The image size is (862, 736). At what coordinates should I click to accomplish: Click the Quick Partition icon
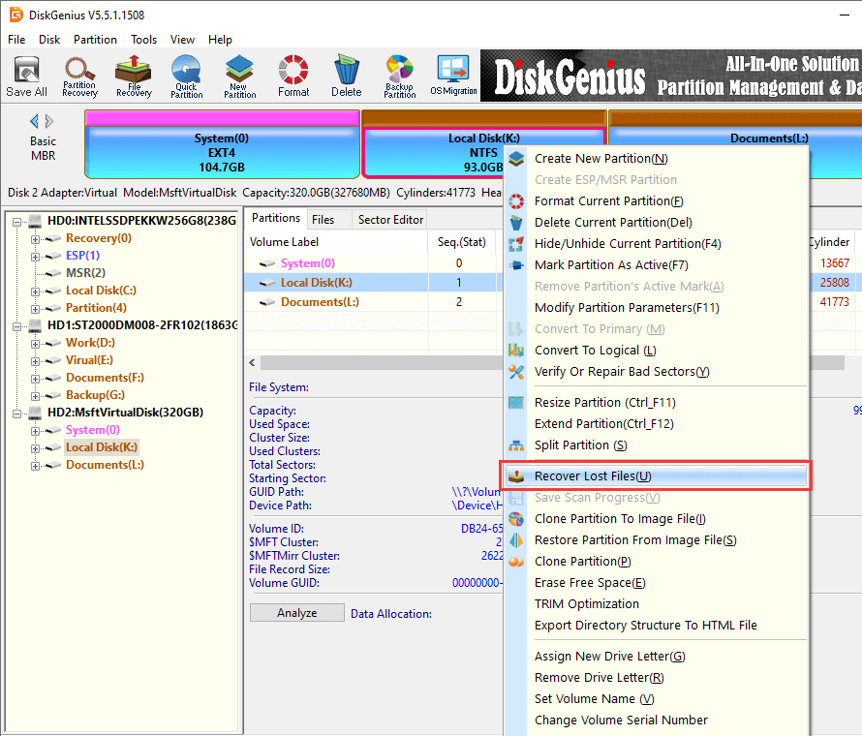(x=186, y=76)
